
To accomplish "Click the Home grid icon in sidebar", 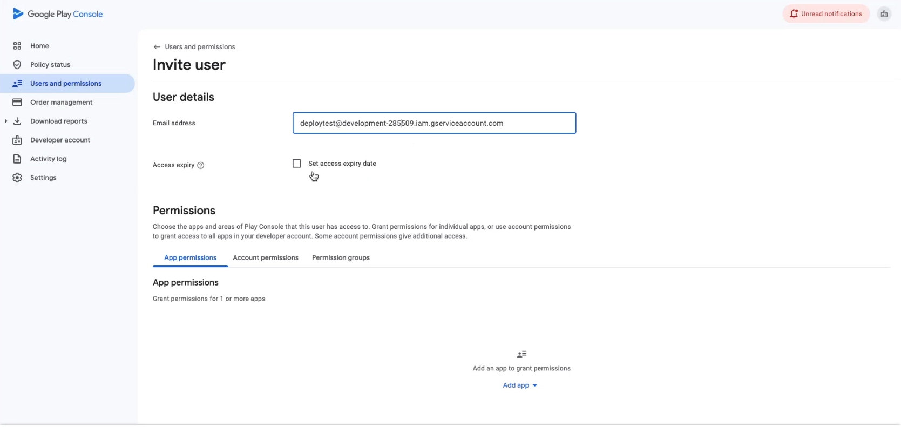I will [x=17, y=46].
